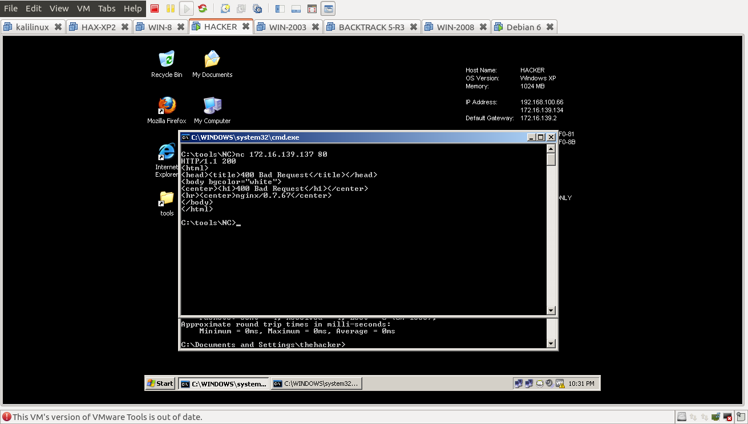Open the Tabs menu
Screen dimensions: 748x424
tap(106, 9)
